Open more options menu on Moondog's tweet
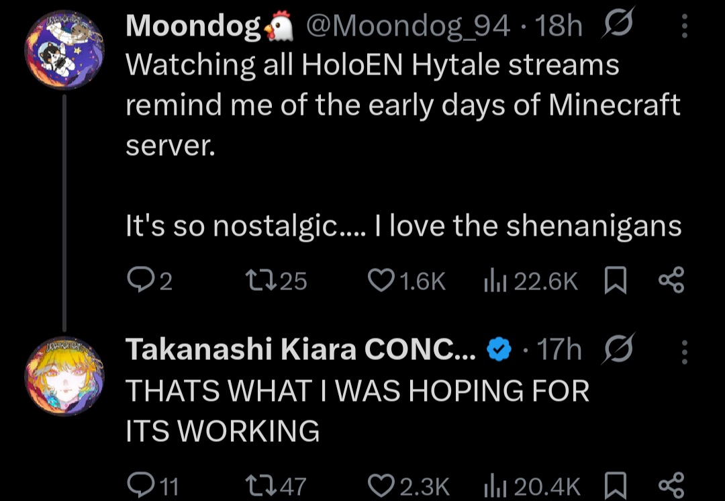The width and height of the screenshot is (725, 501). (685, 26)
